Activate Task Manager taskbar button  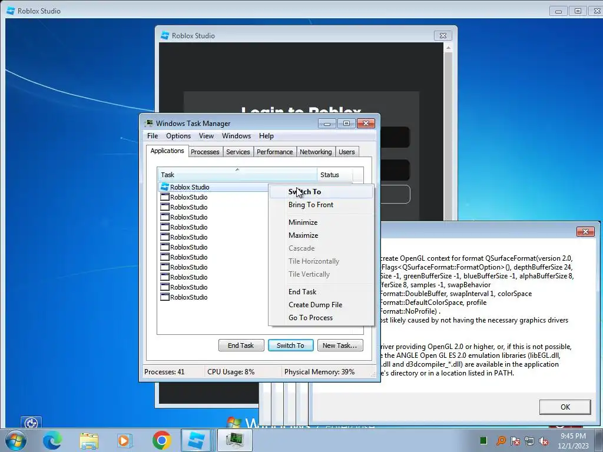click(x=234, y=440)
